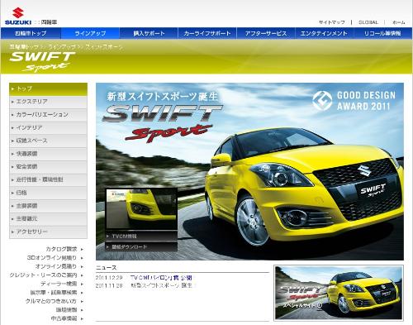The height and width of the screenshot is (325, 413).
Task: Open the カタログ請求 link
Action: point(61,249)
